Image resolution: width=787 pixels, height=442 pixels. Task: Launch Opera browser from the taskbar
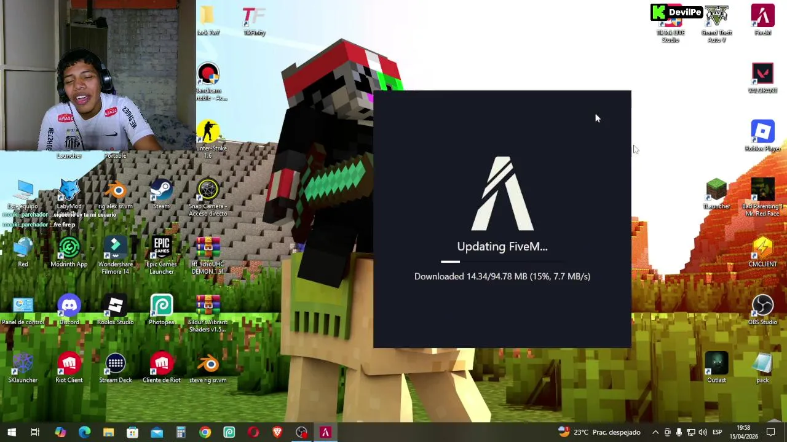[253, 432]
